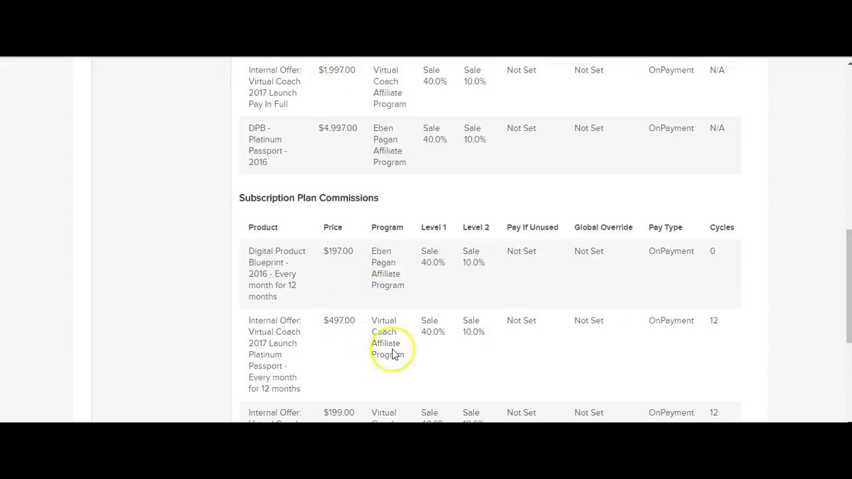Click Sale 10.0% in the $4,997.00 row

[x=475, y=134]
